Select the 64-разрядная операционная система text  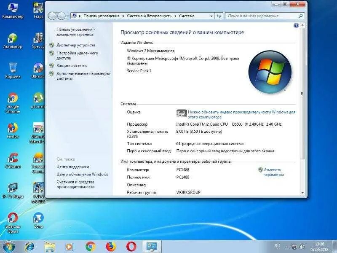pos(210,144)
